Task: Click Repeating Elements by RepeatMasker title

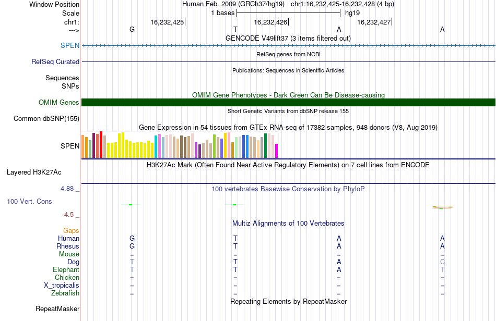Action: point(288,301)
